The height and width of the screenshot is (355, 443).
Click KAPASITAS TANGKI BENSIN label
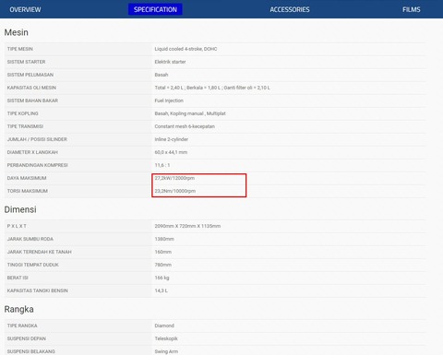coord(38,290)
